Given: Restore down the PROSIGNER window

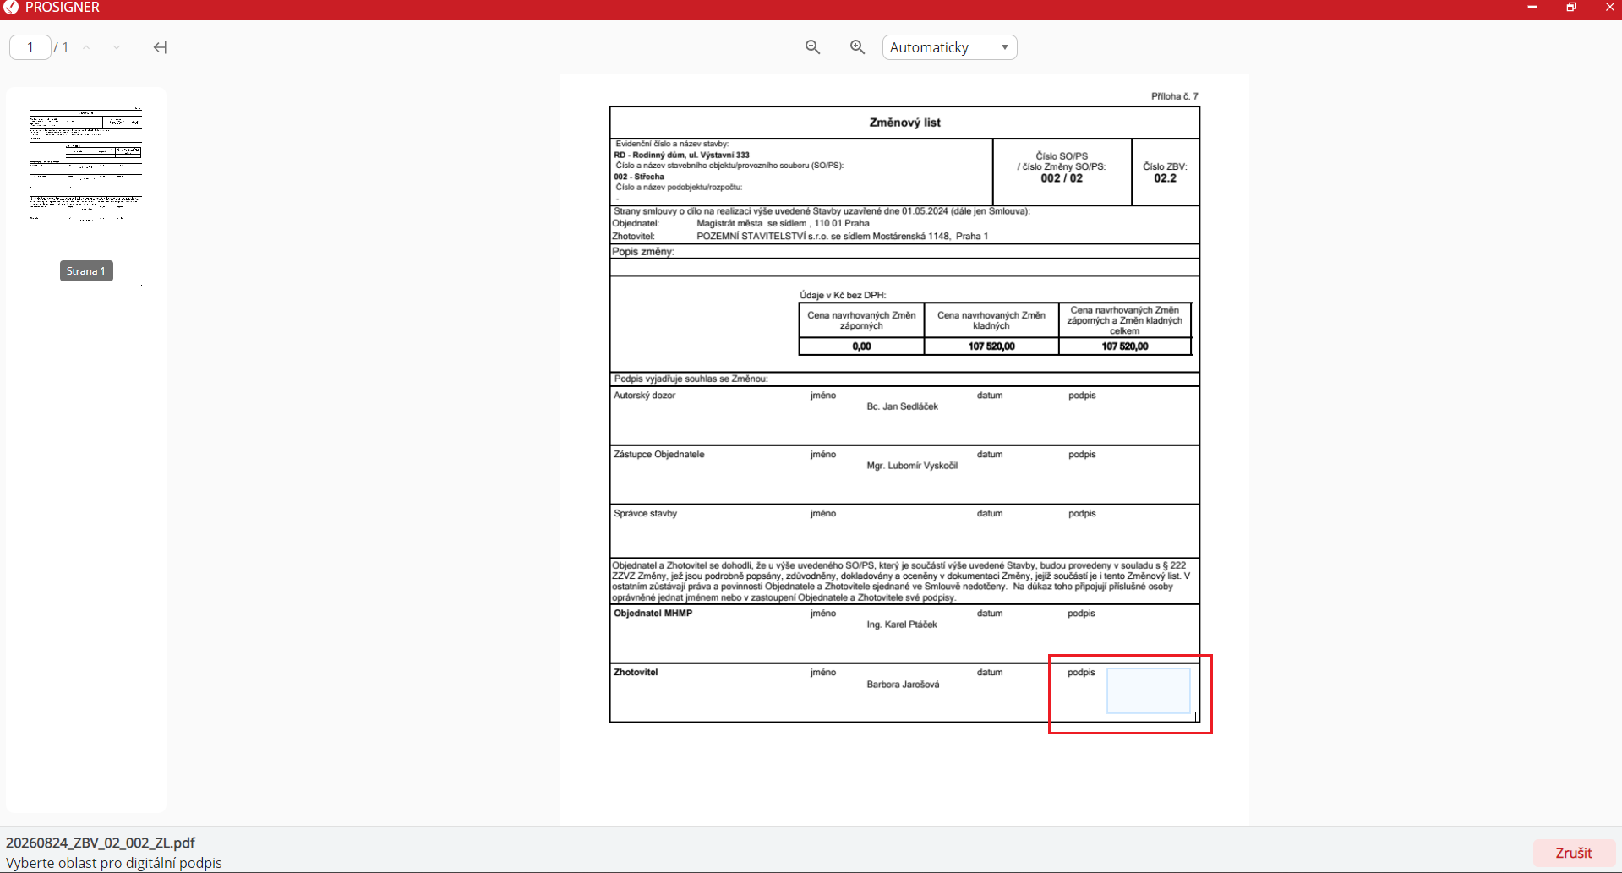Looking at the screenshot, I should coord(1570,8).
